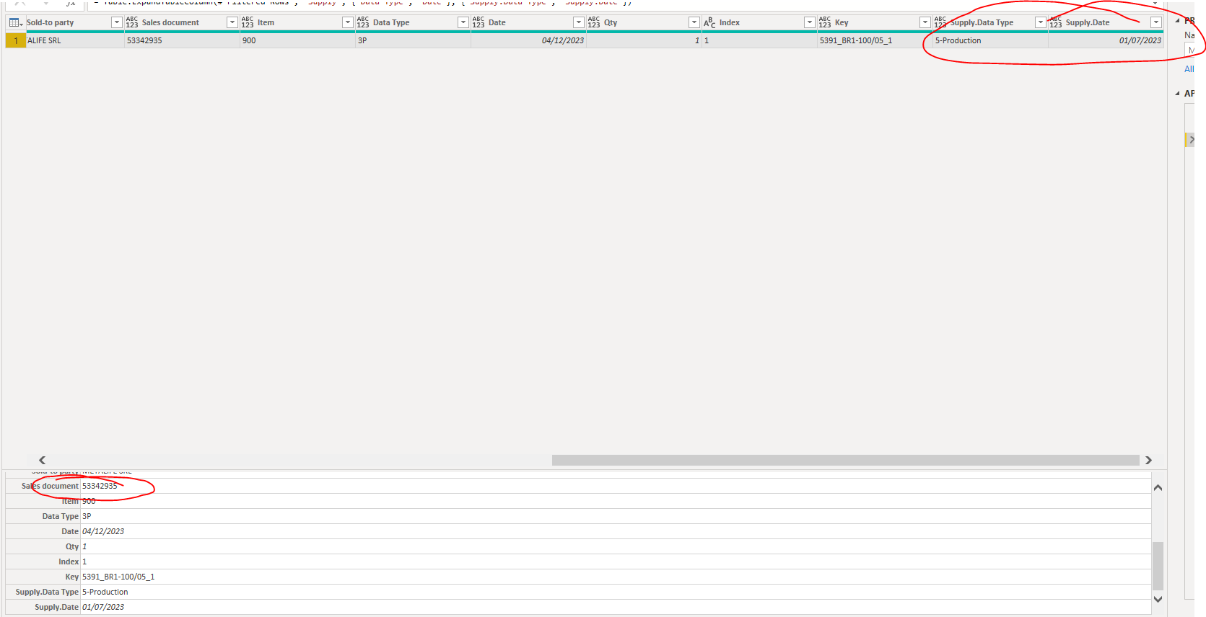Click the horizontal scrollbar thumb of the grid
The width and height of the screenshot is (1206, 617).
tap(845, 460)
